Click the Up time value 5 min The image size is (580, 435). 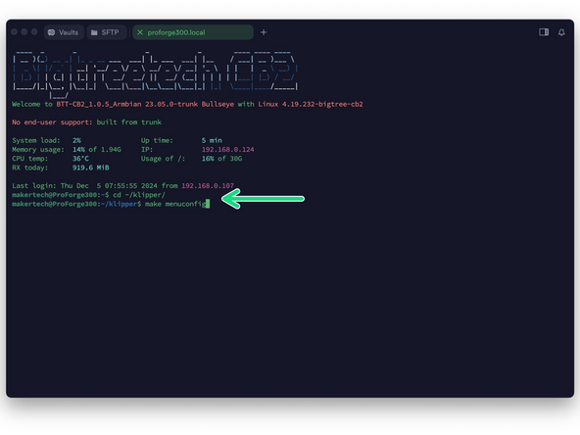[212, 140]
